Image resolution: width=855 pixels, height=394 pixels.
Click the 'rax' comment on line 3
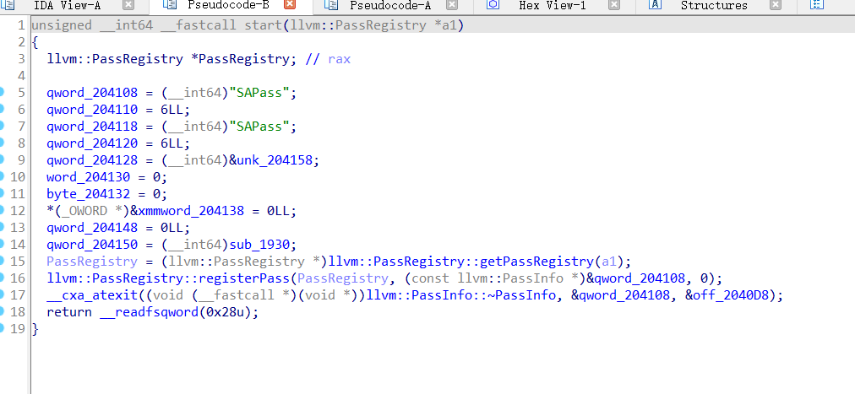click(339, 59)
